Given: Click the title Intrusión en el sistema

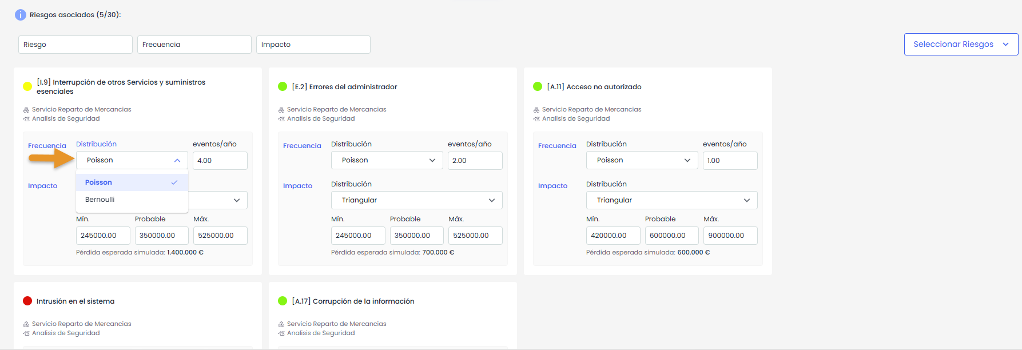Looking at the screenshot, I should pyautogui.click(x=75, y=301).
